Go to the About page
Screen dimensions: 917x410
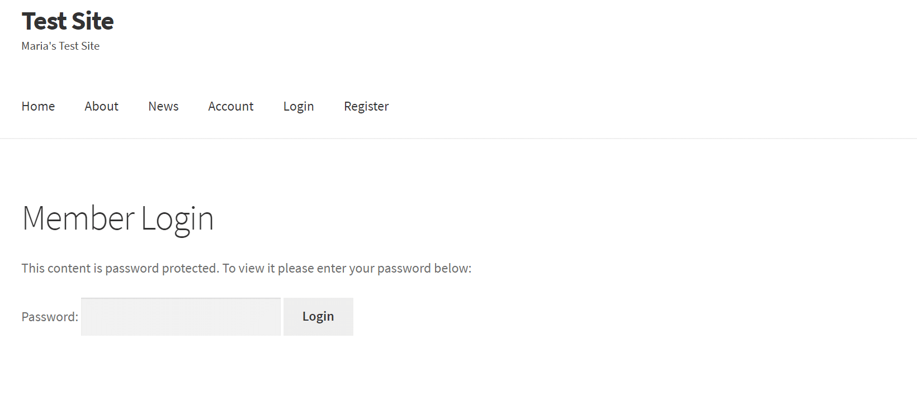point(101,106)
